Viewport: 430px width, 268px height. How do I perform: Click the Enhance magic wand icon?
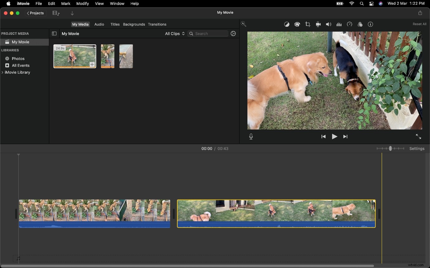pos(243,24)
